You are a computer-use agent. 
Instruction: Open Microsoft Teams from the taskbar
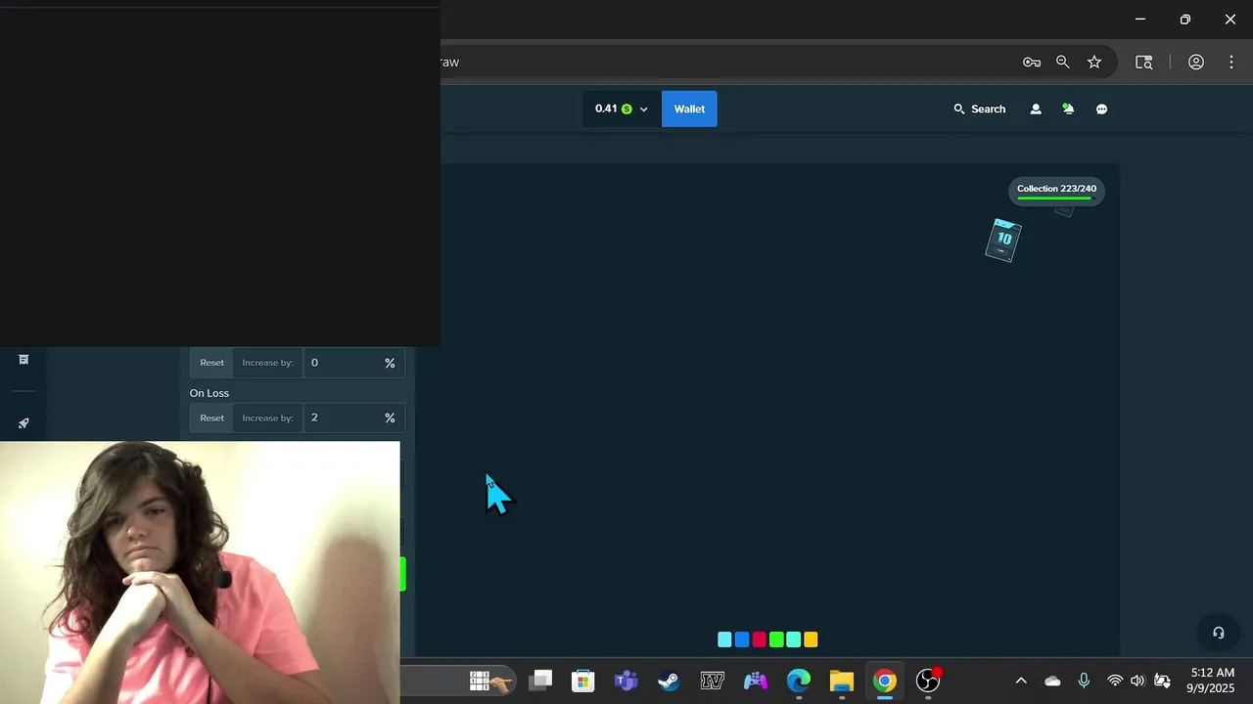(x=626, y=681)
